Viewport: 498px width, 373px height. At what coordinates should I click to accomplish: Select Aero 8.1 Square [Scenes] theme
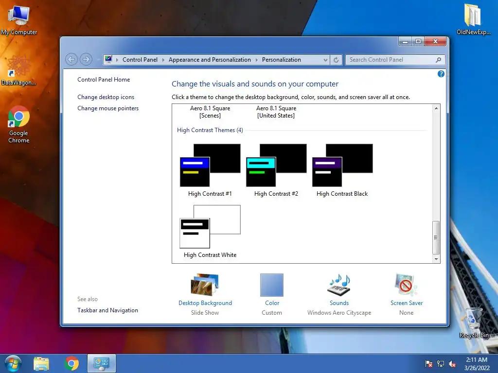pyautogui.click(x=210, y=112)
